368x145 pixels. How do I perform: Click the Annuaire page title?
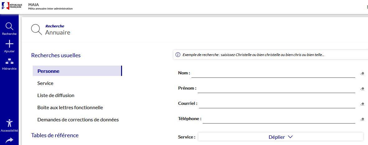pyautogui.click(x=58, y=32)
